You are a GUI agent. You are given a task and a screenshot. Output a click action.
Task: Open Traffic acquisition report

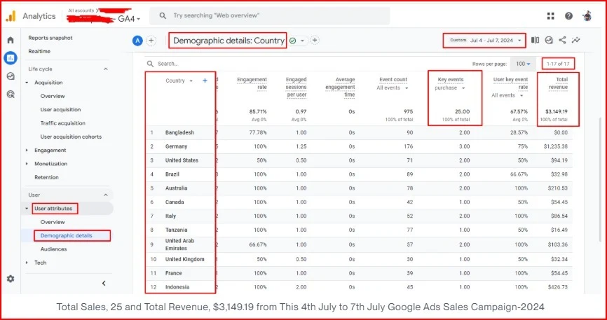[x=62, y=123]
